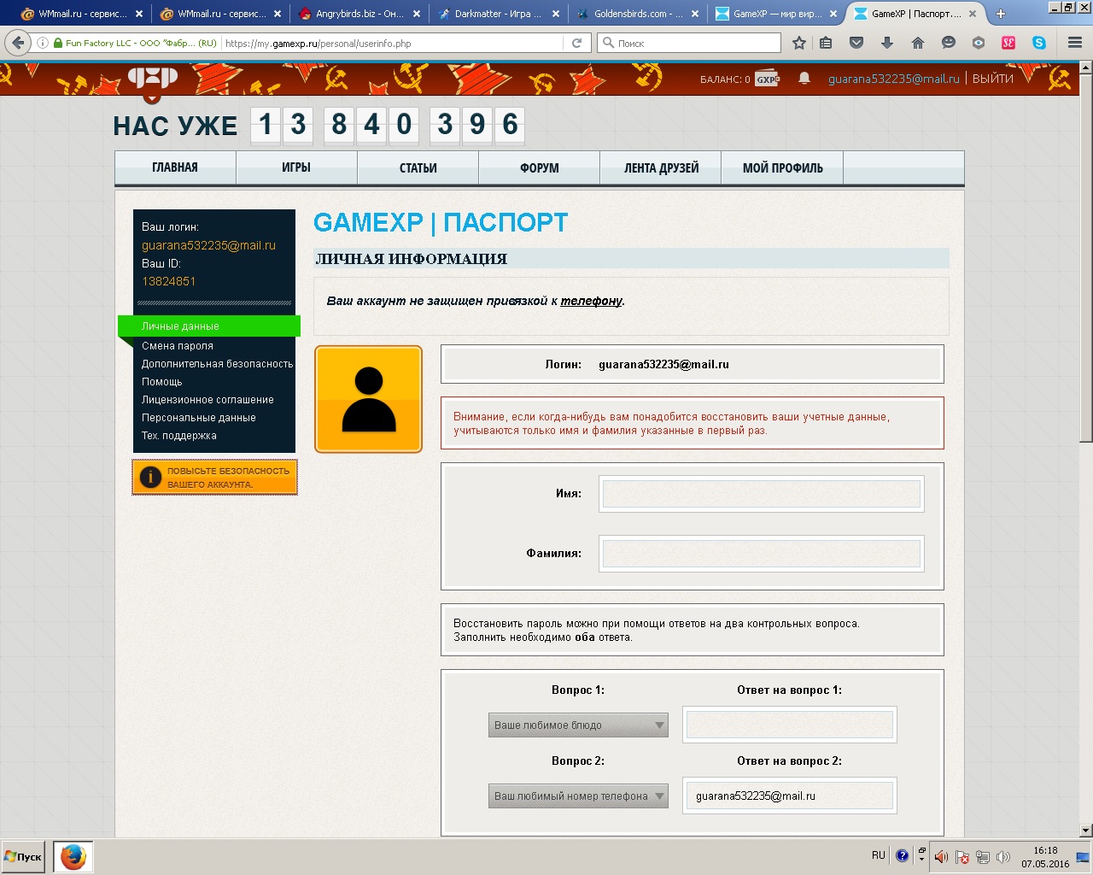Click the site identity info icon
The height and width of the screenshot is (875, 1093).
point(43,43)
